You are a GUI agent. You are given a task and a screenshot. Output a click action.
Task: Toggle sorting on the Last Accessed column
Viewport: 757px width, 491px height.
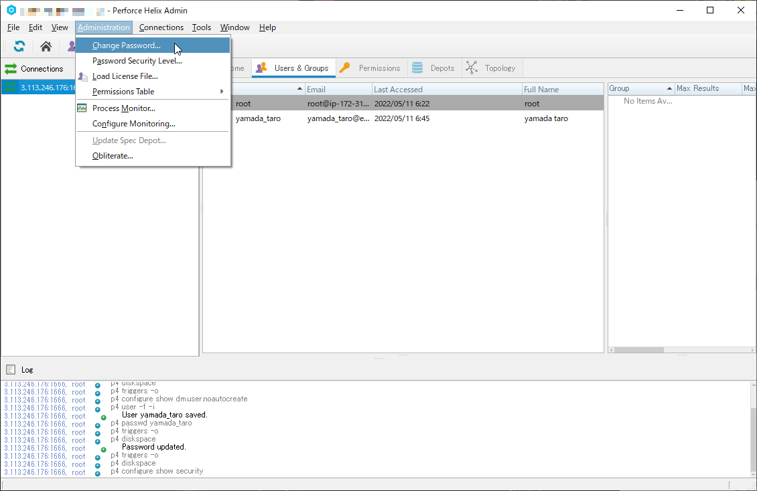pos(398,88)
